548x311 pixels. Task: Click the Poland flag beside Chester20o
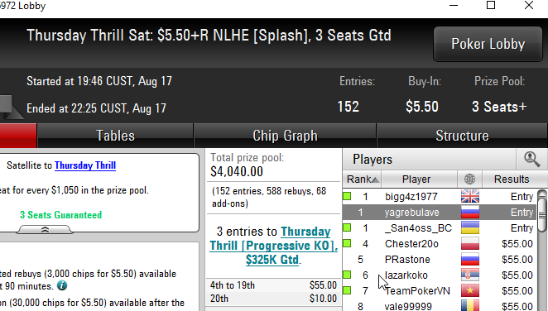pyautogui.click(x=470, y=244)
